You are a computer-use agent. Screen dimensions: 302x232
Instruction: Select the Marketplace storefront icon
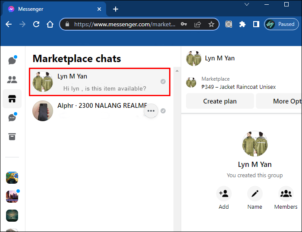(13, 99)
